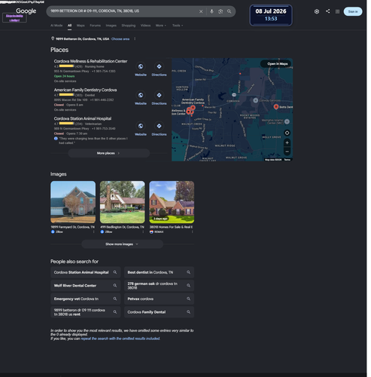
Task: Switch to Images tab
Action: (x=112, y=26)
